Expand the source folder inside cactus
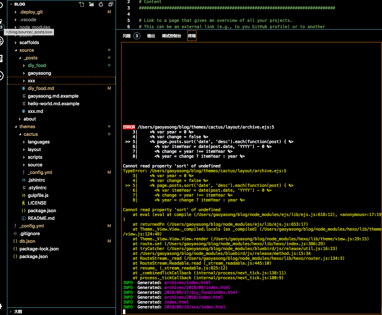 pyautogui.click(x=24, y=165)
